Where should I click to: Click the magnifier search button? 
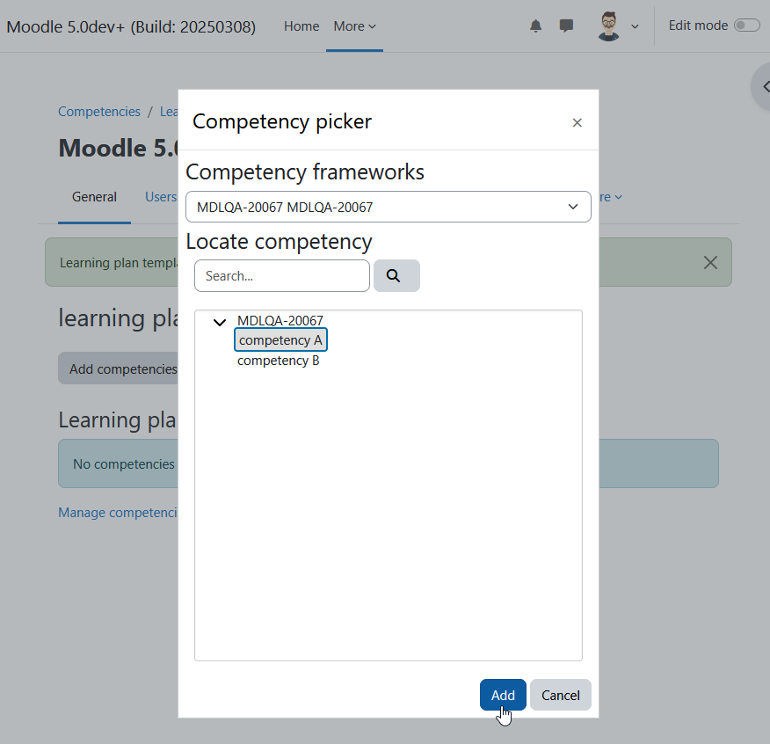396,275
